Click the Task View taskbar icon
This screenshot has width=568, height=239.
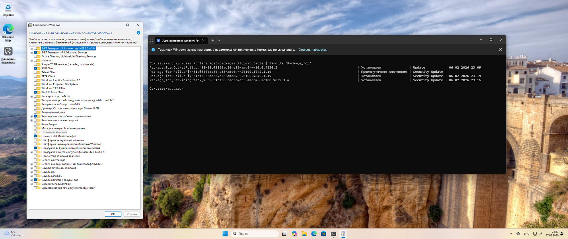[x=284, y=234]
